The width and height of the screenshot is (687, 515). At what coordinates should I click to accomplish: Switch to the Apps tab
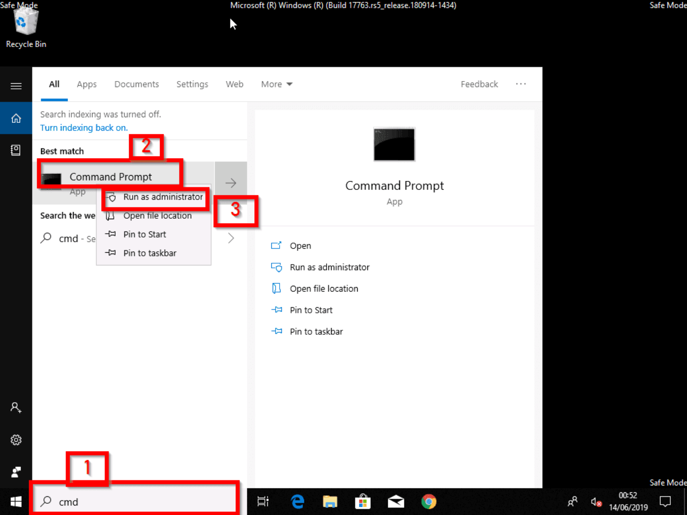coord(87,84)
